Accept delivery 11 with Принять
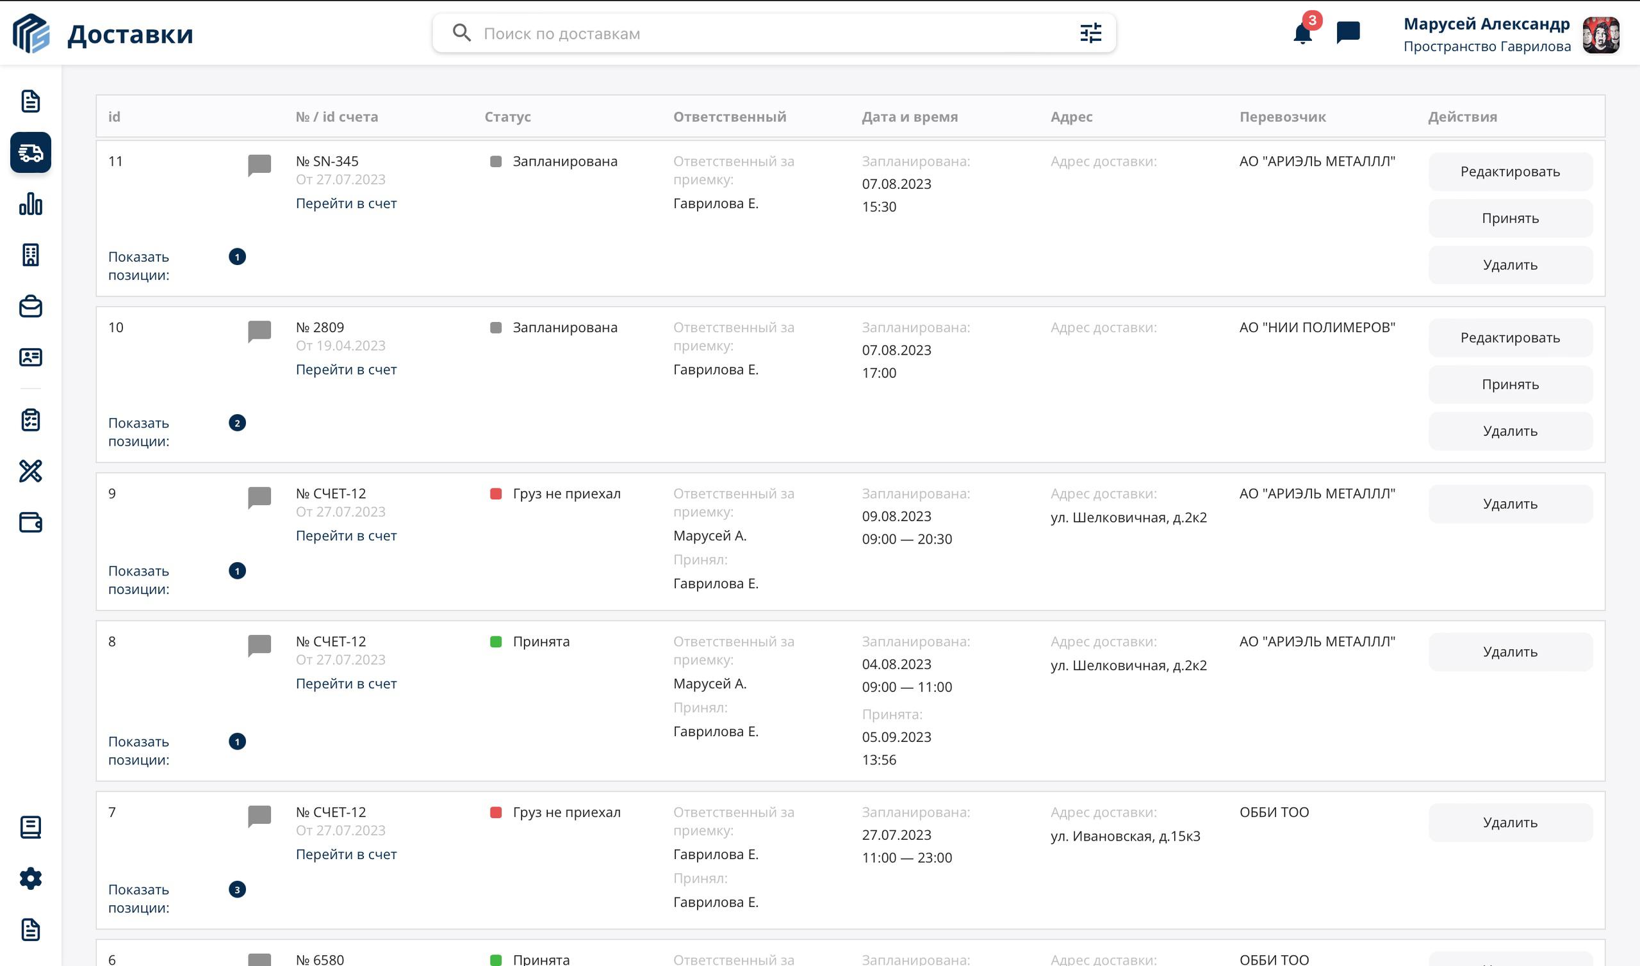 click(1511, 218)
